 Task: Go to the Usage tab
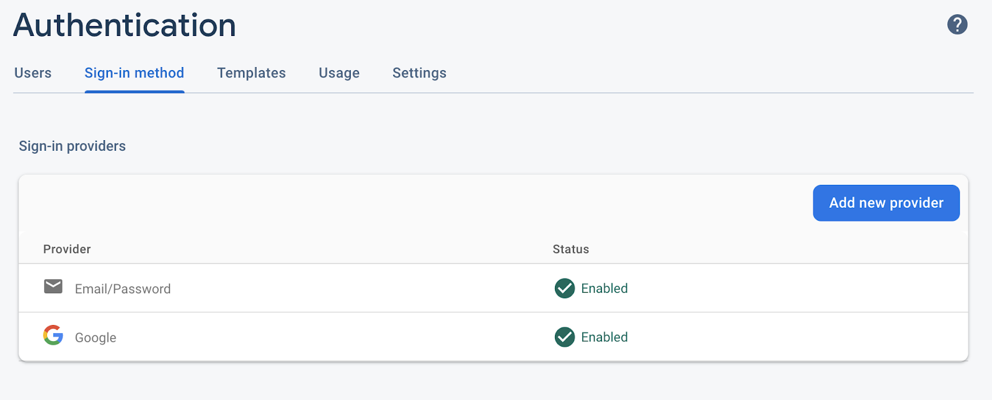[339, 73]
